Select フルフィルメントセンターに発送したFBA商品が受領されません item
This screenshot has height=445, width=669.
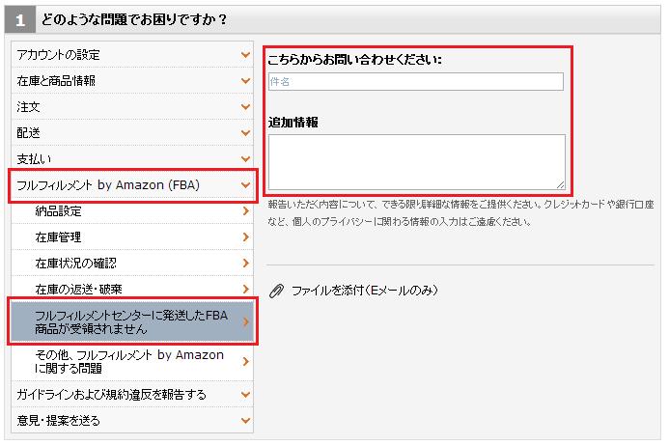click(x=131, y=321)
